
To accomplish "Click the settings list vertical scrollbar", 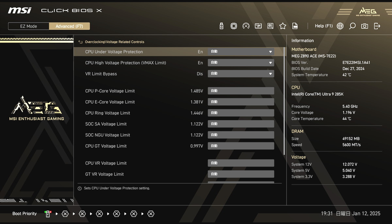I will 284,101.
